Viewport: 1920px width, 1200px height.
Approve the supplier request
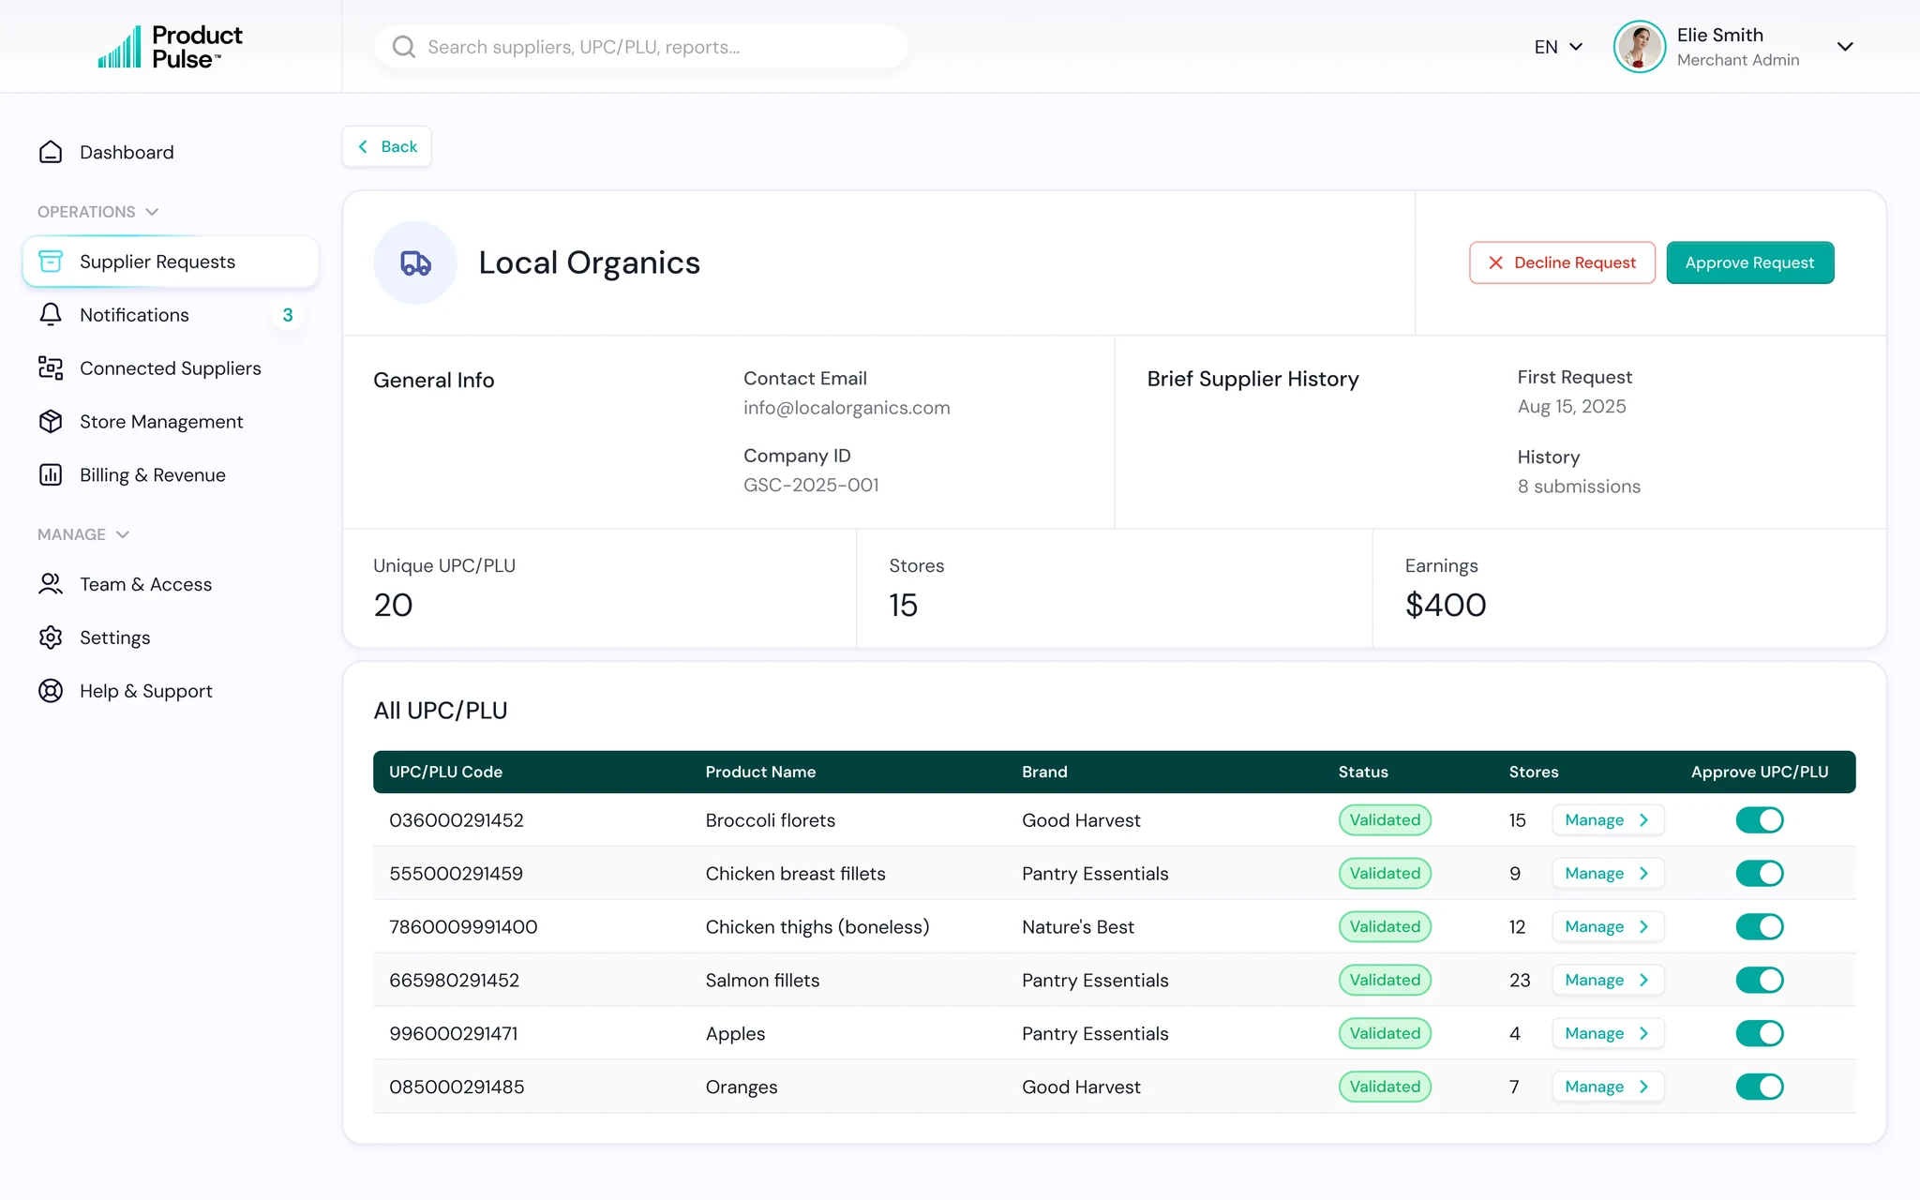click(1749, 262)
